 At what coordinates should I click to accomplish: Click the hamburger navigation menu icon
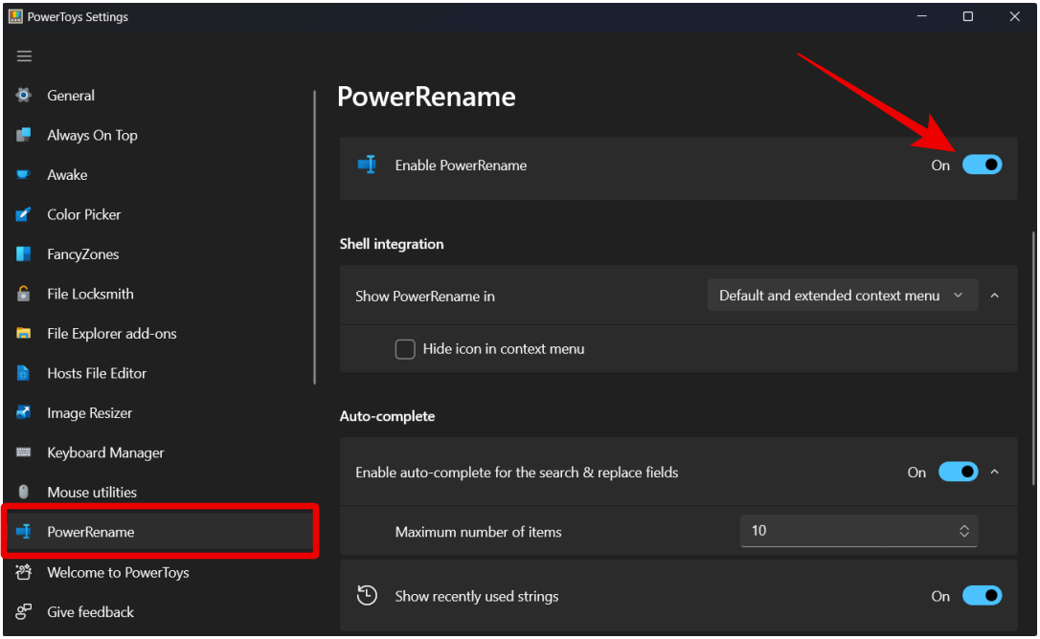coord(25,56)
